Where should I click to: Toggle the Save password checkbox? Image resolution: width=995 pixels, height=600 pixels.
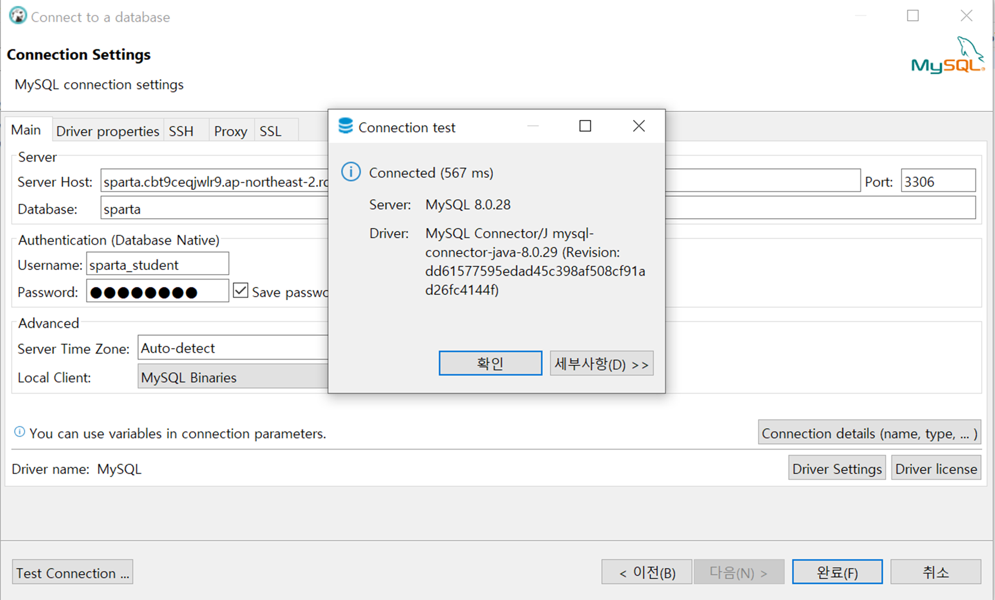coord(241,291)
